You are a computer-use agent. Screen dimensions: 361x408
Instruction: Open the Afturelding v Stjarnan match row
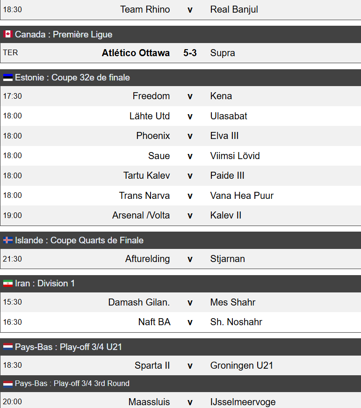180,259
